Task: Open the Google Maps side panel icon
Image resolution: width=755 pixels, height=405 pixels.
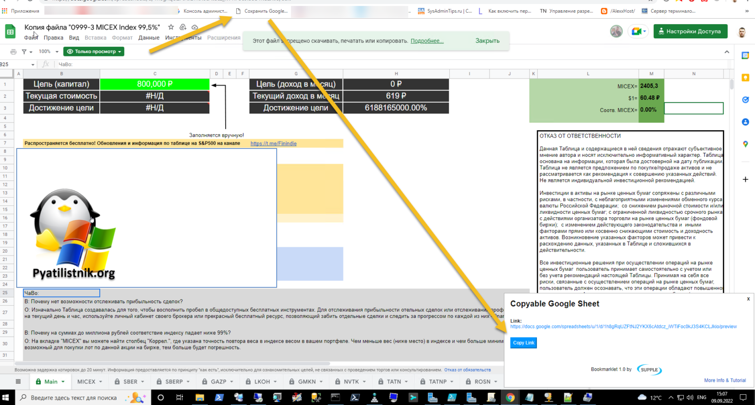Action: [745, 144]
